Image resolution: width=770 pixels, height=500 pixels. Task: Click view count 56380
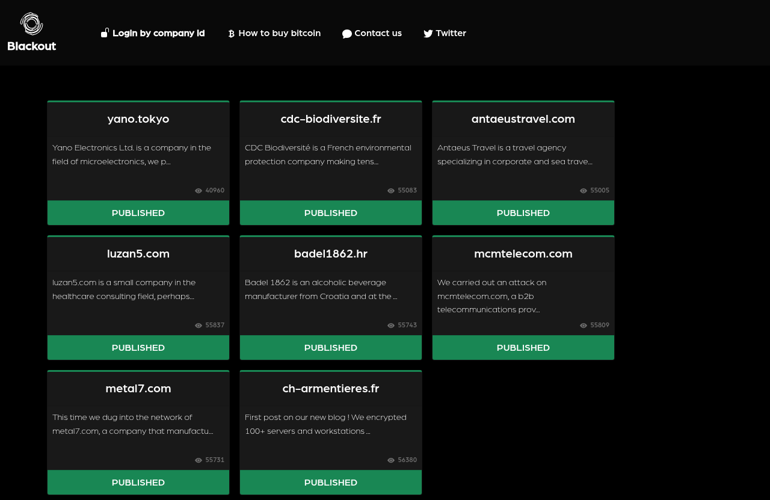(x=407, y=460)
